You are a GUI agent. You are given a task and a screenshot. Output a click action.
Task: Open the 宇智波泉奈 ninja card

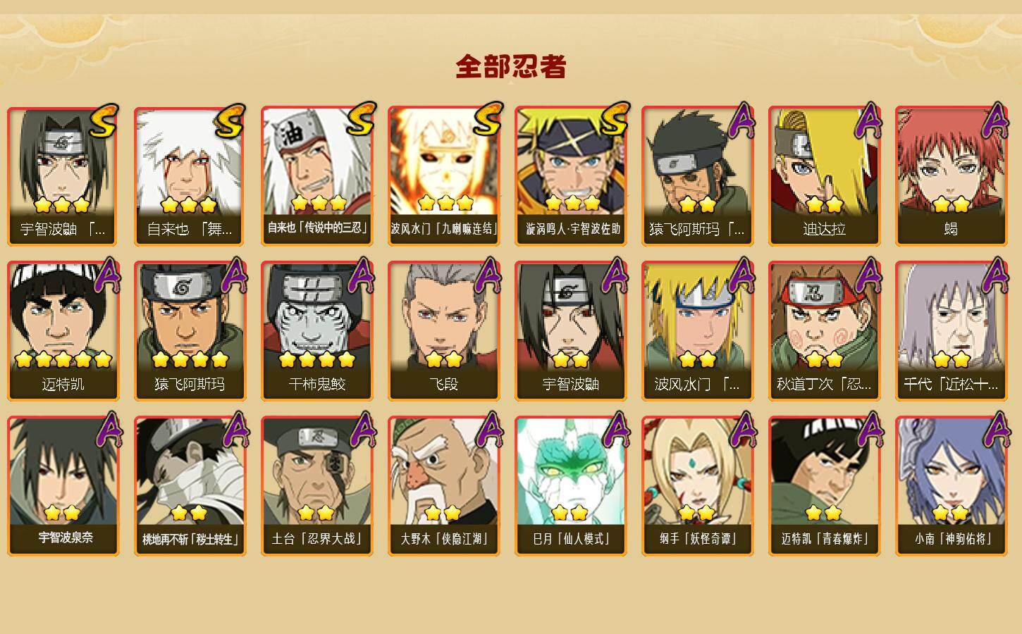pyautogui.click(x=63, y=486)
